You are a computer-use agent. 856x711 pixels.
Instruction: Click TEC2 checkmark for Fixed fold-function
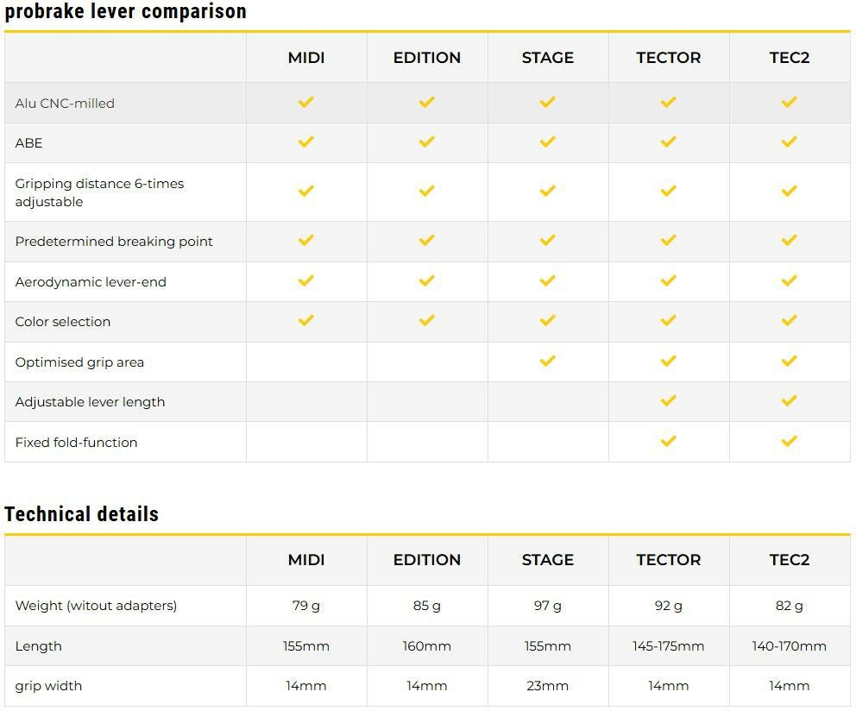[789, 441]
